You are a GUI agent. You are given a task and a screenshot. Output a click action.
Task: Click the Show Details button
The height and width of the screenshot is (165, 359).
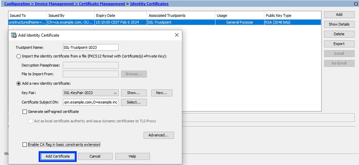339,24
